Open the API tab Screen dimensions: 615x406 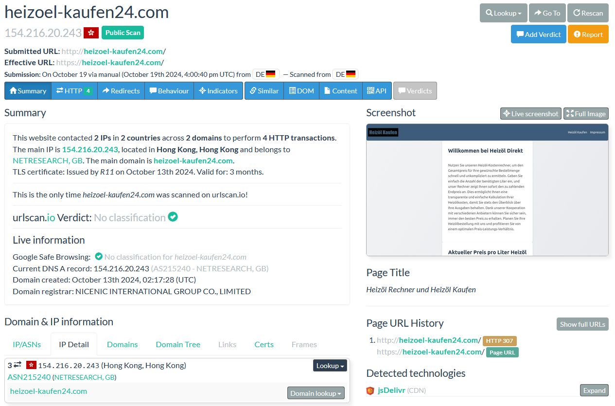coord(377,90)
